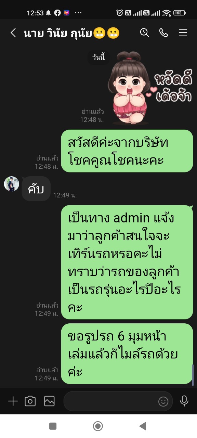Tap the microphone to record voice
The image size is (197, 438).
184,401
